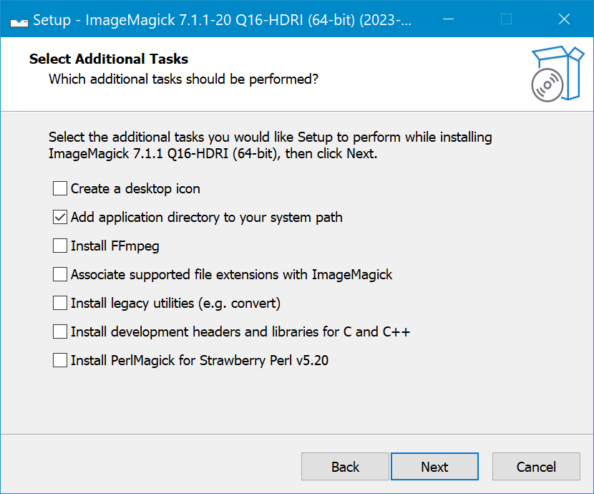This screenshot has width=594, height=494.
Task: Minimize the Setup window
Action: (448, 19)
